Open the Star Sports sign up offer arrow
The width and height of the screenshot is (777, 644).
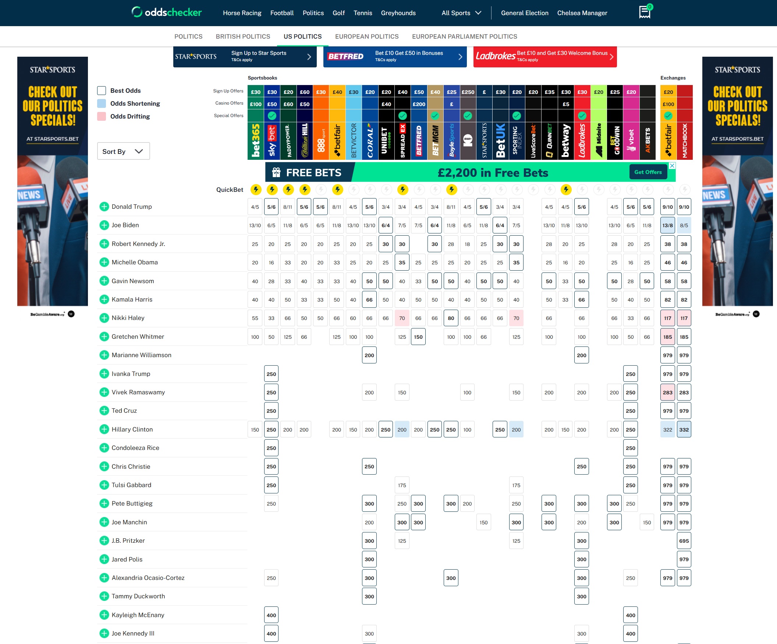(x=309, y=57)
